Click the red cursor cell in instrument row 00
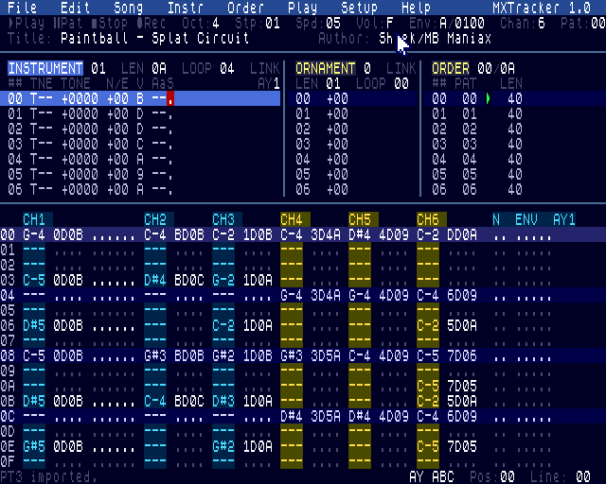 pyautogui.click(x=170, y=99)
